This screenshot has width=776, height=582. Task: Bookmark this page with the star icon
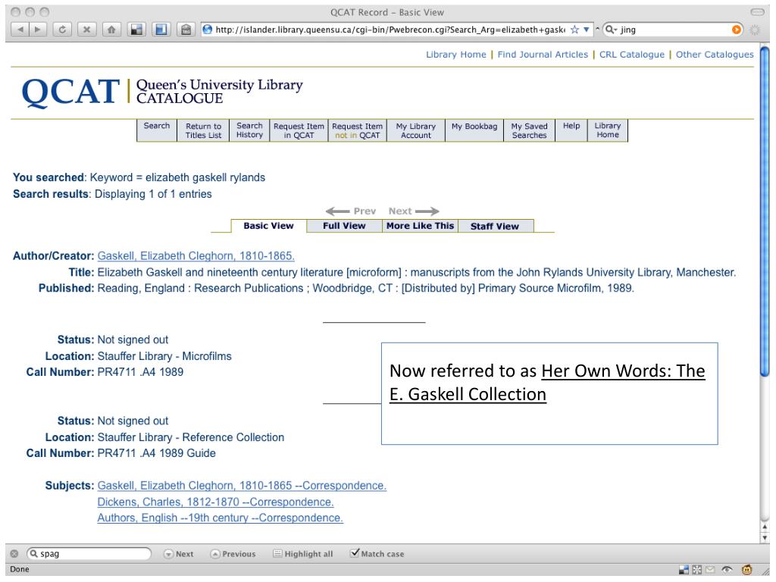[574, 30]
